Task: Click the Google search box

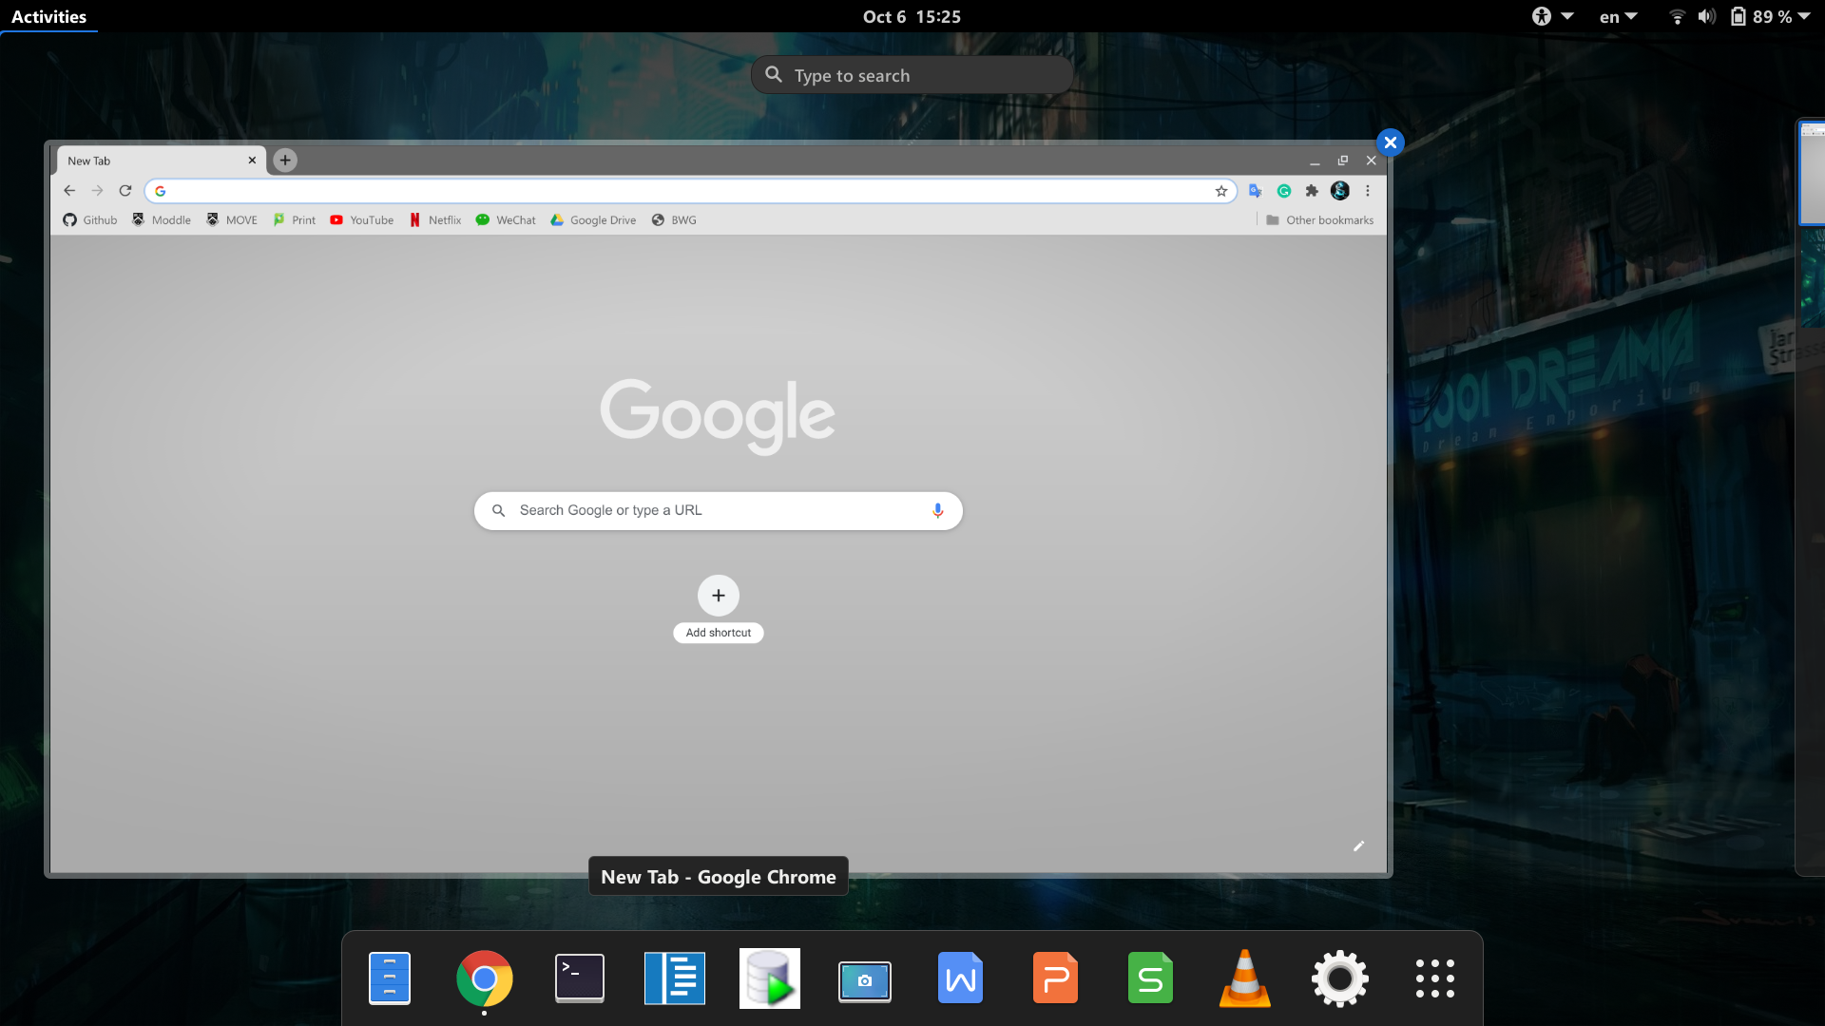Action: pos(719,511)
